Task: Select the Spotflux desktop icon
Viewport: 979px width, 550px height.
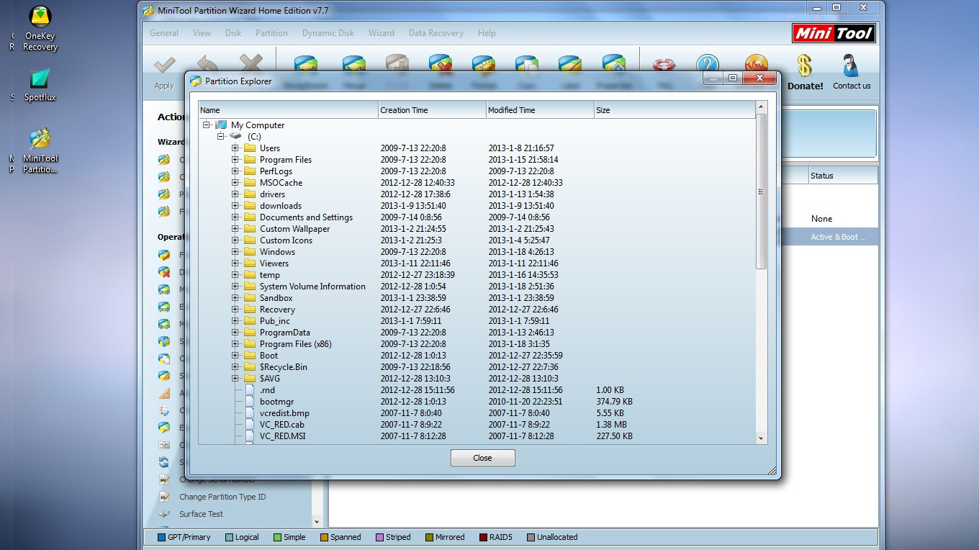Action: (x=40, y=79)
